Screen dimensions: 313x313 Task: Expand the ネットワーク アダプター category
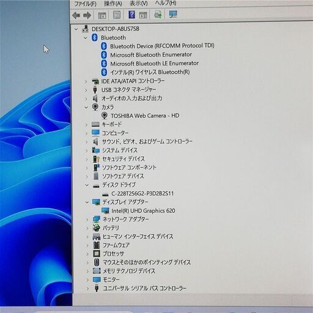(x=87, y=219)
